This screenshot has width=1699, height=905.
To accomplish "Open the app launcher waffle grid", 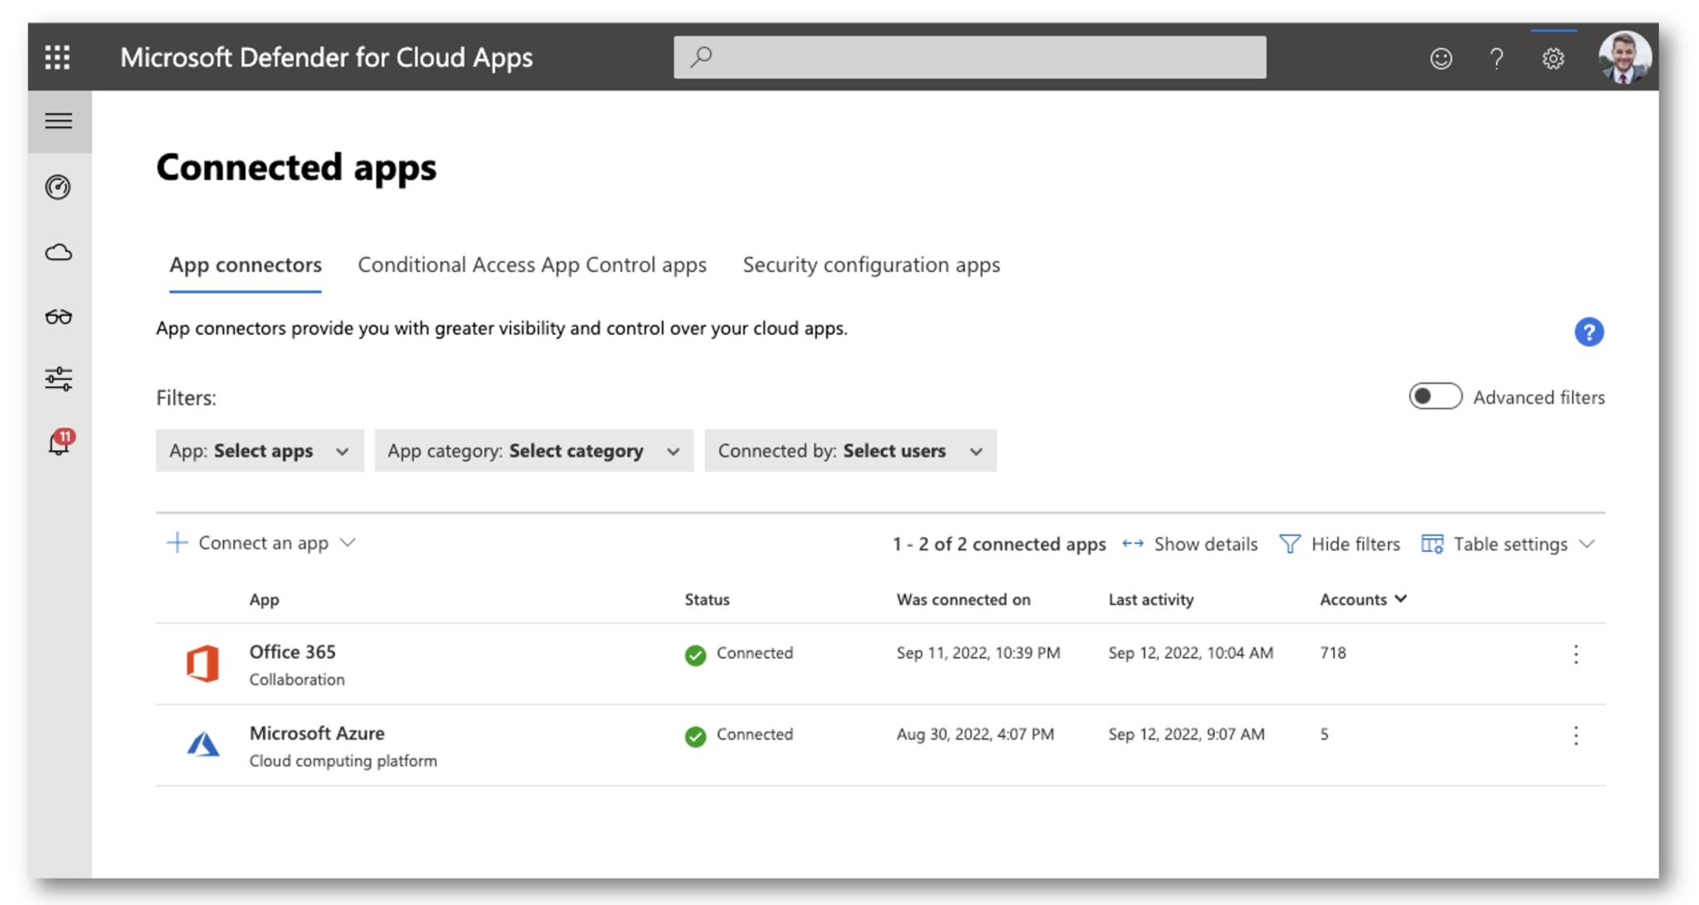I will (57, 57).
